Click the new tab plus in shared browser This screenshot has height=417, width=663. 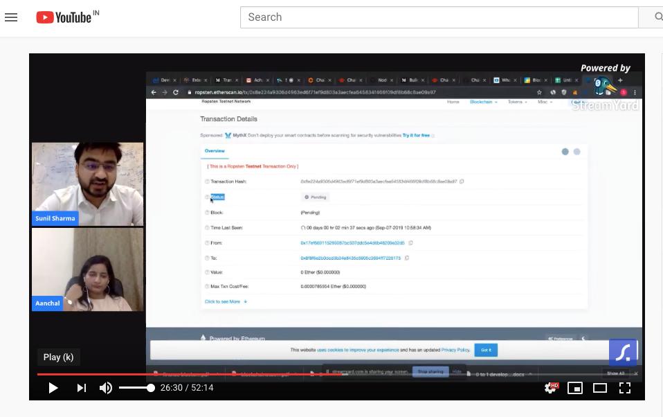click(620, 80)
